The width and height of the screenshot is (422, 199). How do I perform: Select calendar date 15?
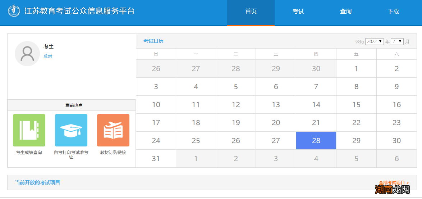(356, 104)
